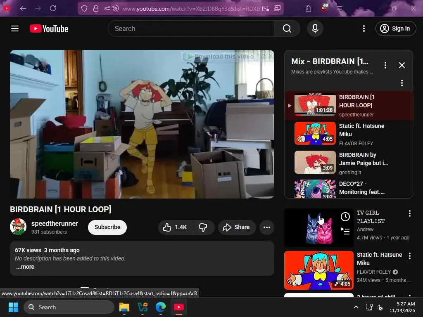Reload the page with the refresh icon
The width and height of the screenshot is (423, 317).
53,8
